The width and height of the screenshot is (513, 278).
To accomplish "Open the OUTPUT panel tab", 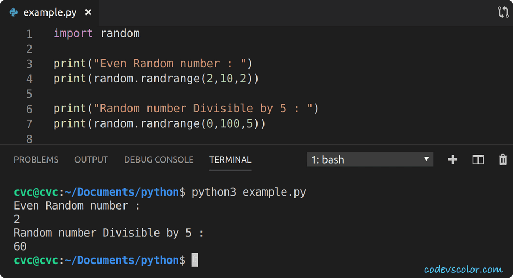I will point(91,159).
